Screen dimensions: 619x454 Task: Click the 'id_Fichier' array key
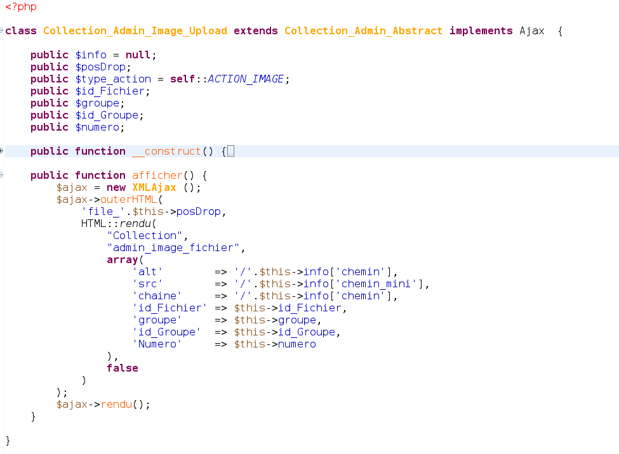(170, 308)
